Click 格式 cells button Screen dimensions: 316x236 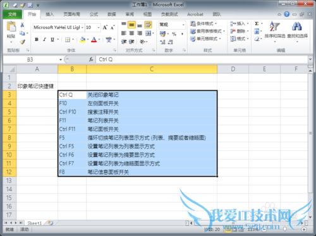(240, 38)
